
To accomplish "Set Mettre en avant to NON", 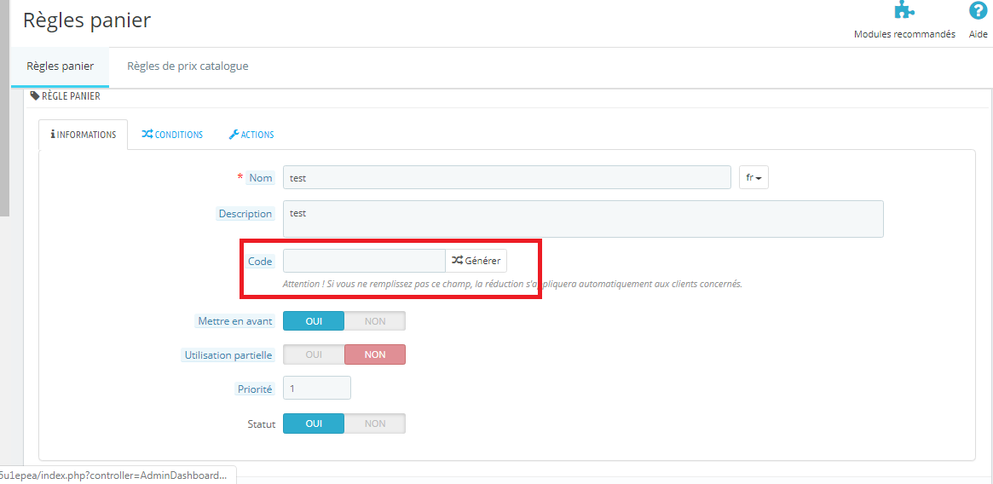I will pos(375,321).
